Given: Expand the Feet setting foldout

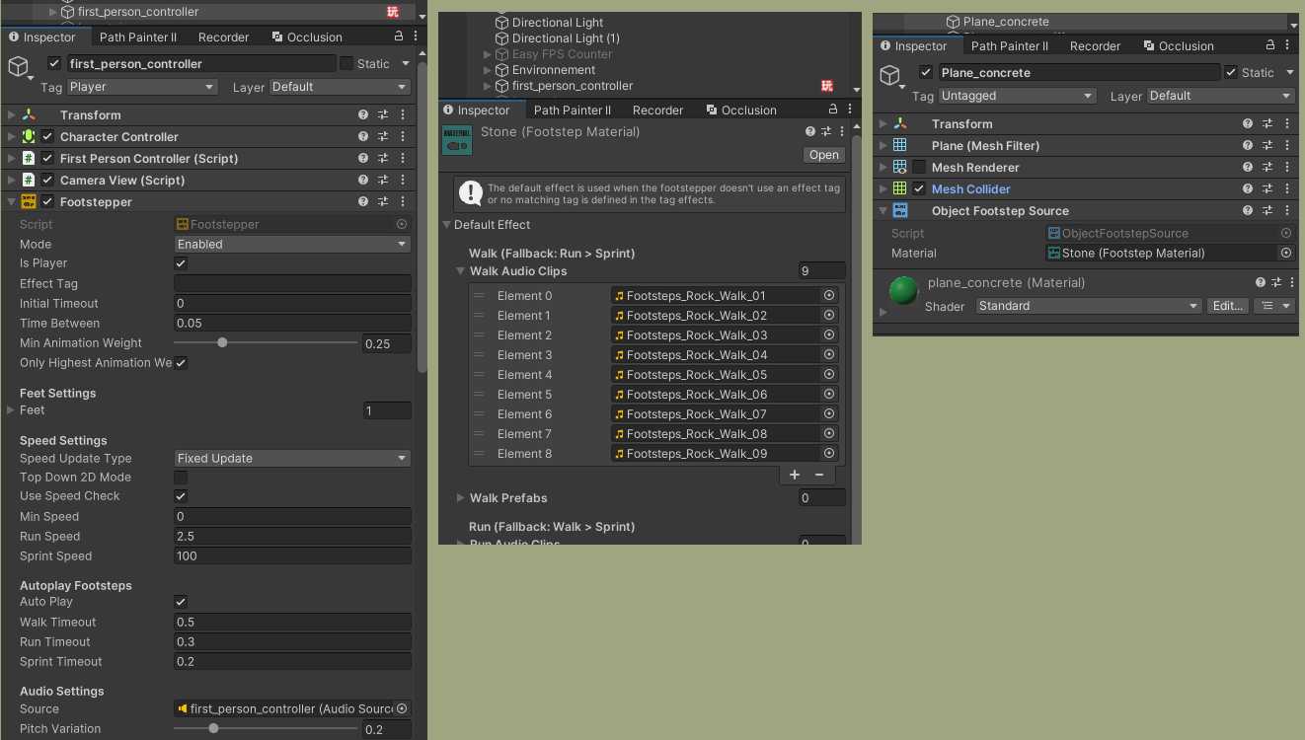Looking at the screenshot, I should tap(11, 410).
